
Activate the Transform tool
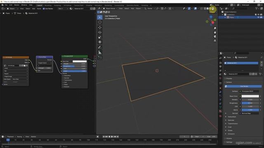click(x=100, y=42)
